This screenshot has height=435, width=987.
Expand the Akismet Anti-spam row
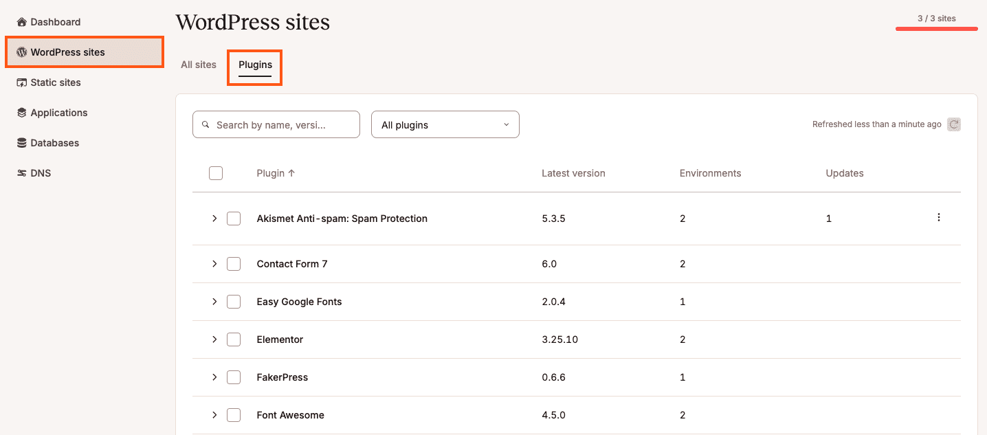click(x=214, y=219)
